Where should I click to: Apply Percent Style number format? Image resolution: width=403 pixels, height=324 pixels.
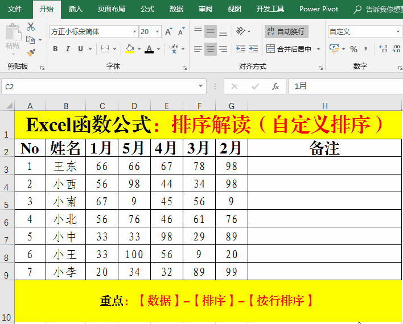[353, 49]
